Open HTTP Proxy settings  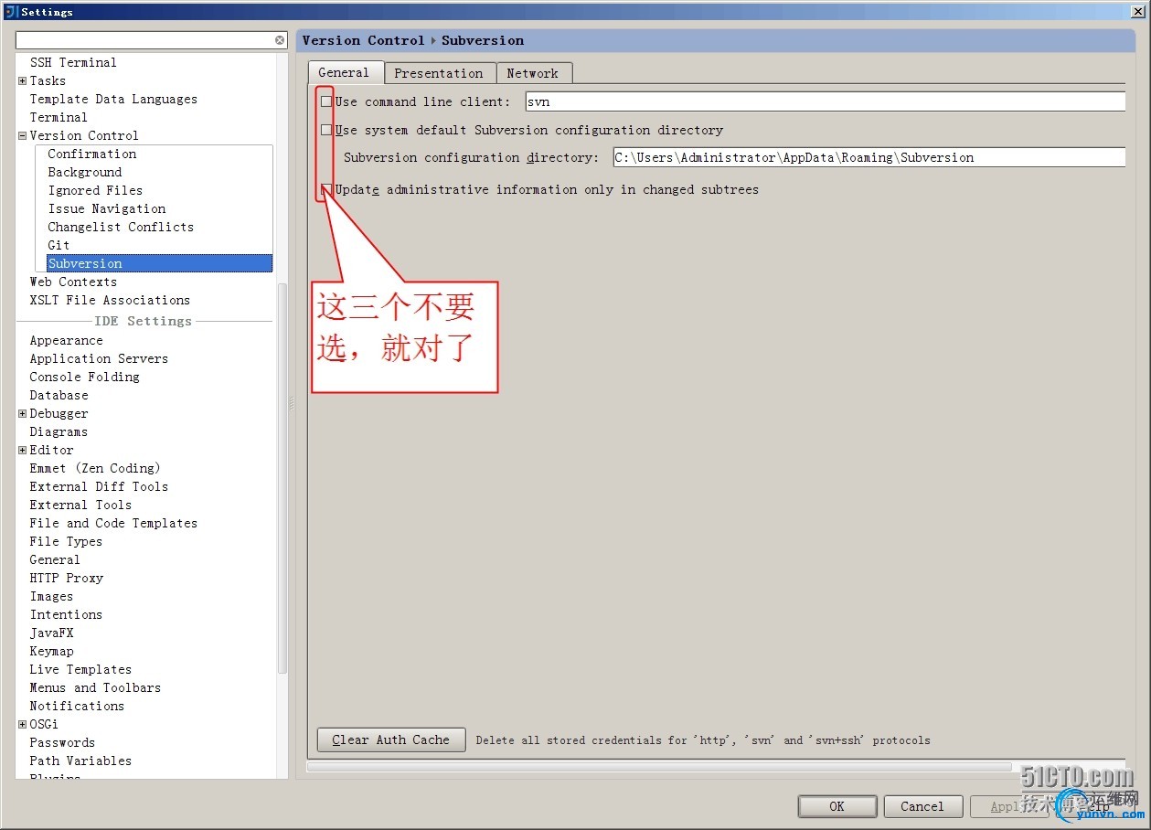click(66, 578)
